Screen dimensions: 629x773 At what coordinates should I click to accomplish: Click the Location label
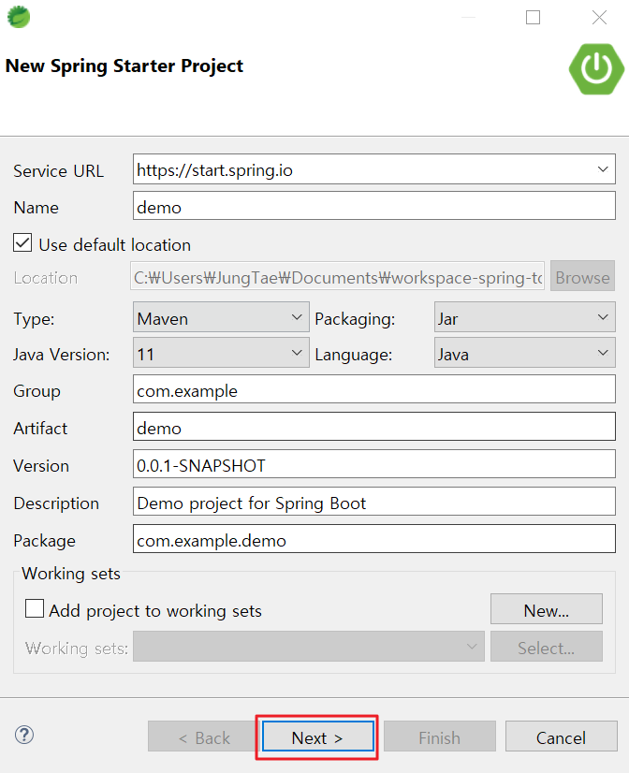[45, 278]
